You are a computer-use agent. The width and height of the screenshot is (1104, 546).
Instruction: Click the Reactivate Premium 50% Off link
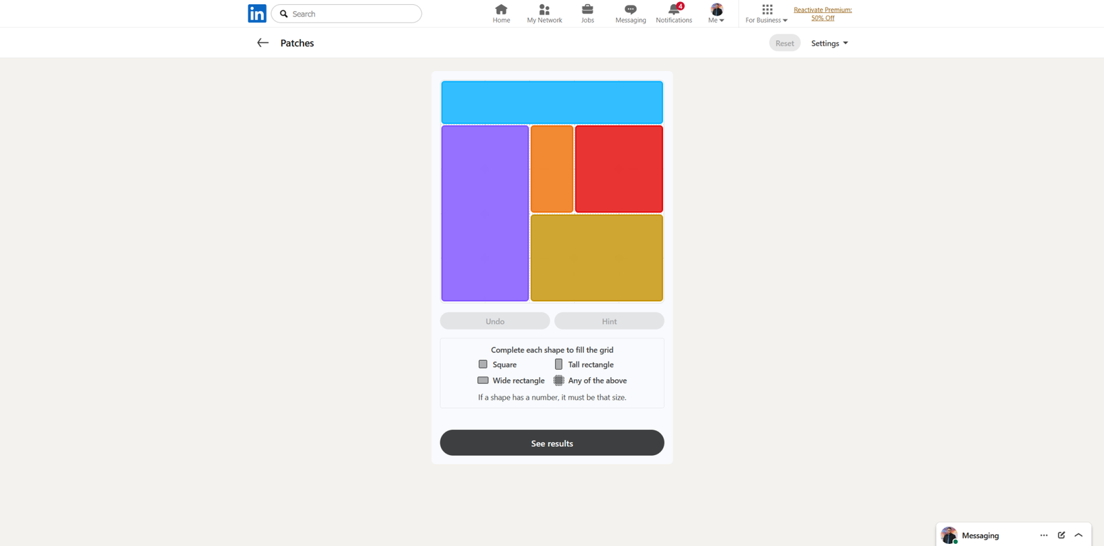pyautogui.click(x=822, y=14)
